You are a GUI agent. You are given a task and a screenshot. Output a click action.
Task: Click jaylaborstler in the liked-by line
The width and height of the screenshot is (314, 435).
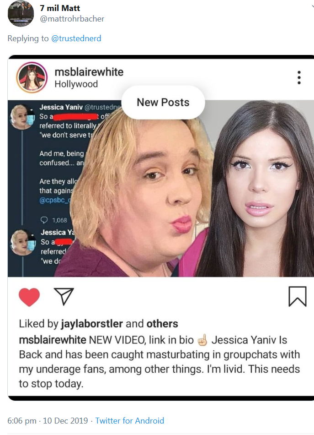tap(92, 324)
